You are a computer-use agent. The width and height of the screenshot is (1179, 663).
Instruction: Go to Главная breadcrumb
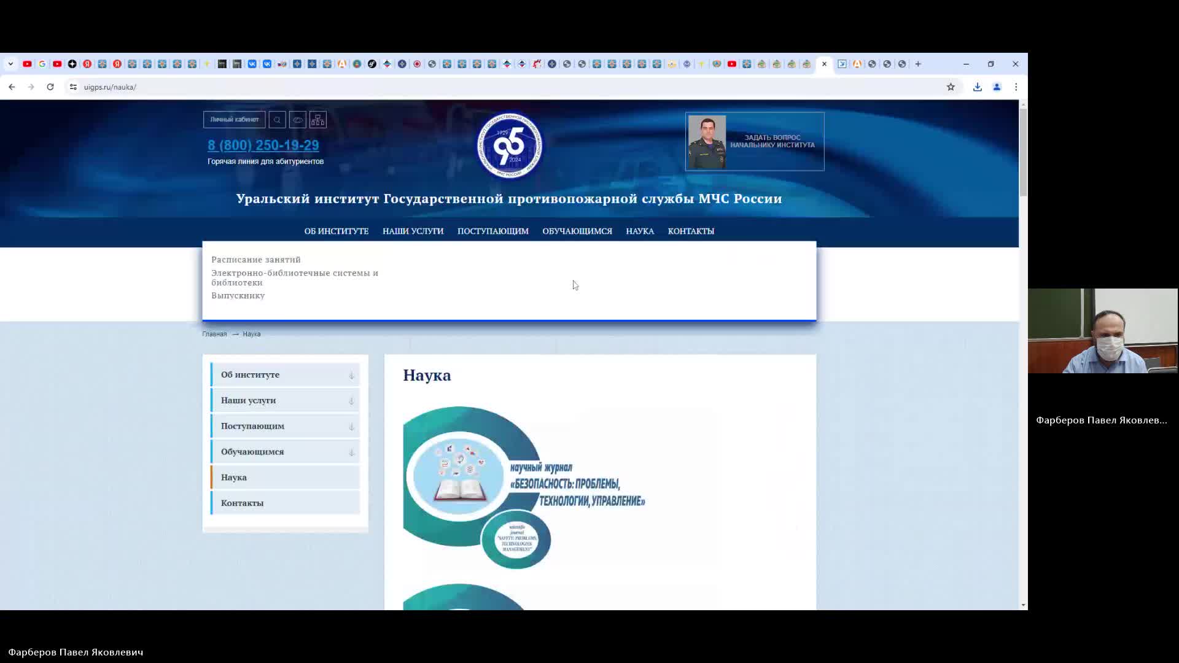[x=214, y=334]
